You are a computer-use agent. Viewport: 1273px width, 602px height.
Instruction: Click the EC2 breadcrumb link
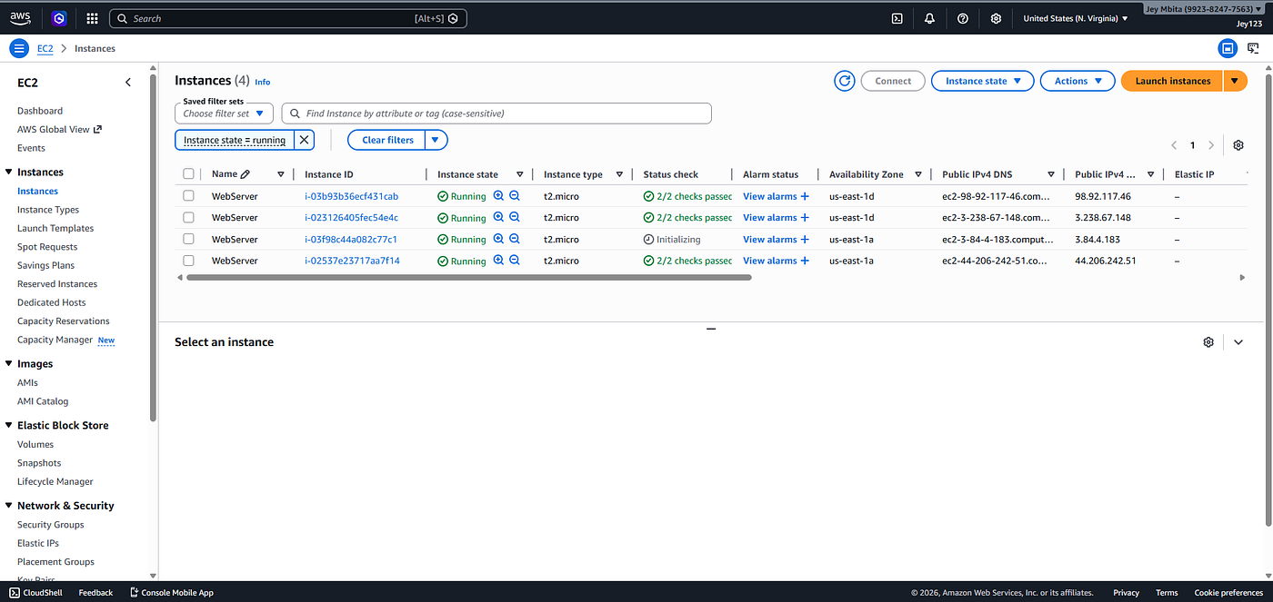pos(45,49)
